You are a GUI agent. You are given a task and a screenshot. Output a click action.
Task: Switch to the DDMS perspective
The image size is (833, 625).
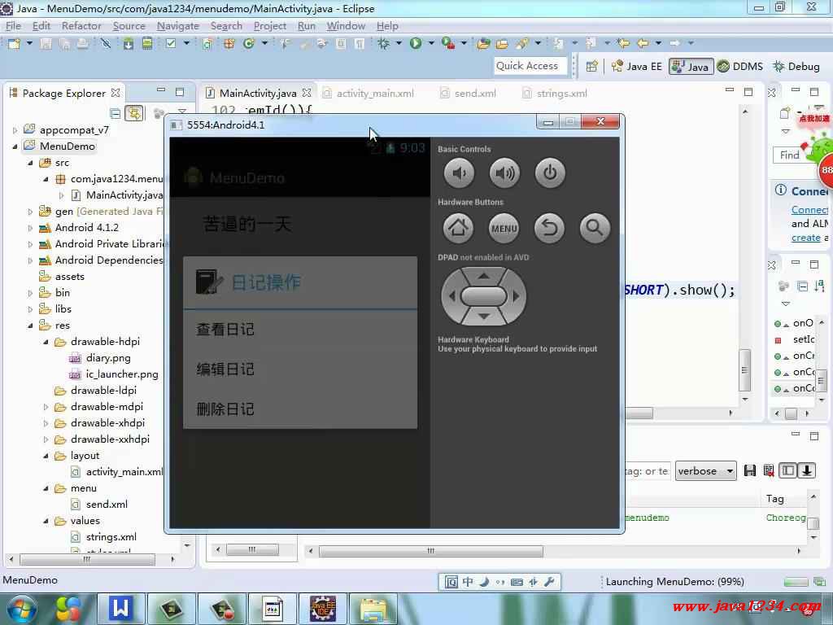tap(740, 67)
